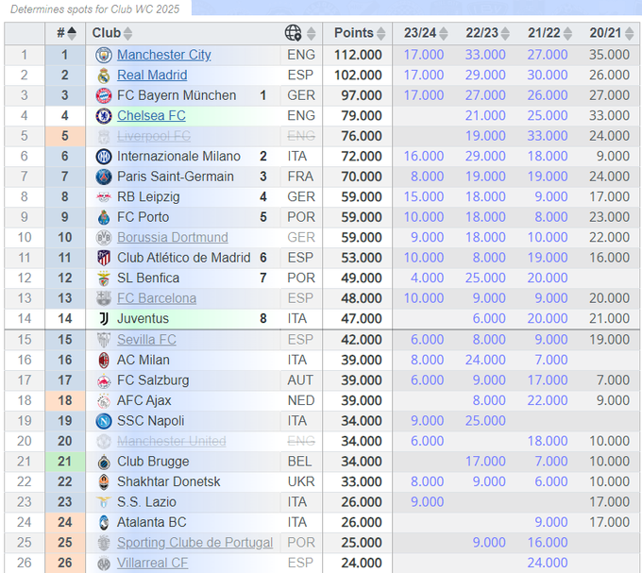
Task: Click the globe country column icon
Action: tap(294, 33)
